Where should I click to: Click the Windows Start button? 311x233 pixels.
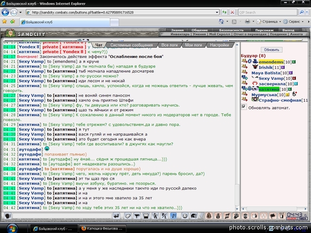(12, 228)
